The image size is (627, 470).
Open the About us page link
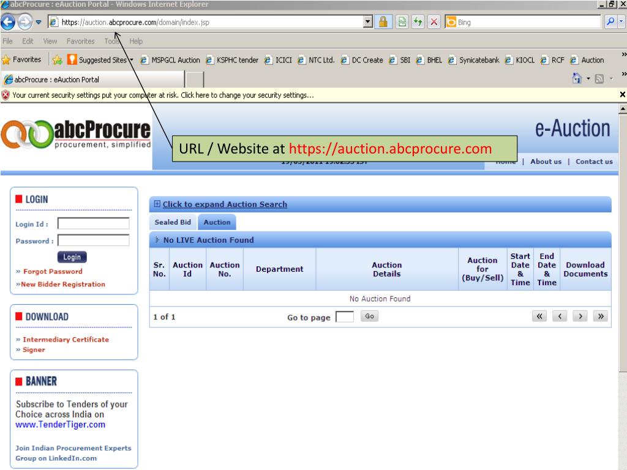click(546, 162)
